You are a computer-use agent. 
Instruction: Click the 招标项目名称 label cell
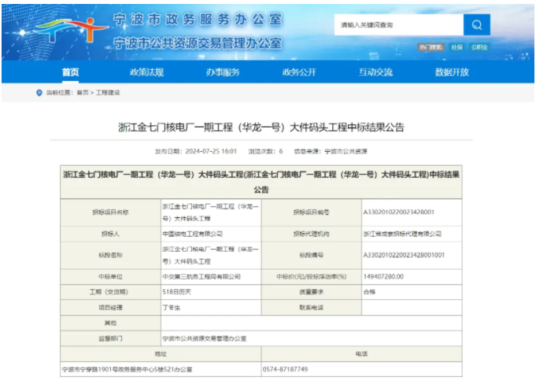[x=110, y=213]
